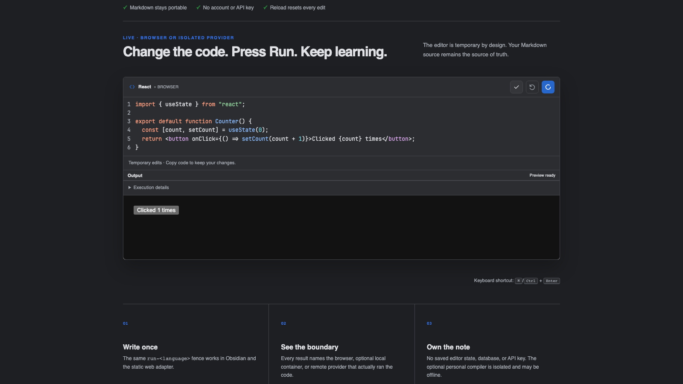Click the "Clicked 1 times" preview button
Screen dimensions: 683x384
coord(156,210)
